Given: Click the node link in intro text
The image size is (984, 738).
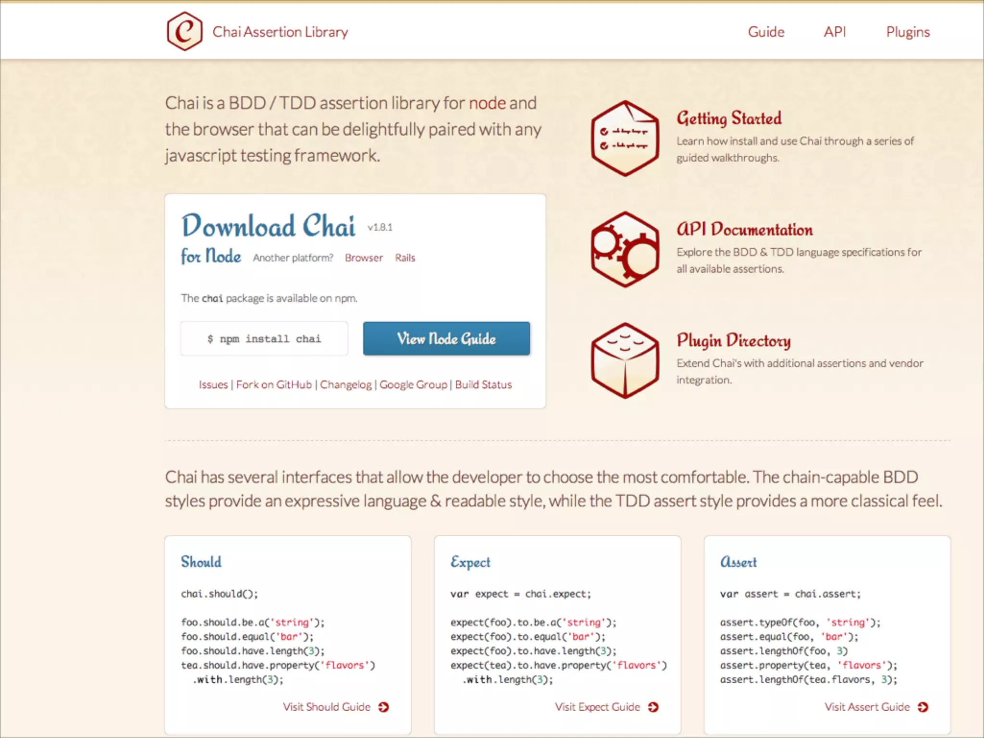Looking at the screenshot, I should click(487, 103).
